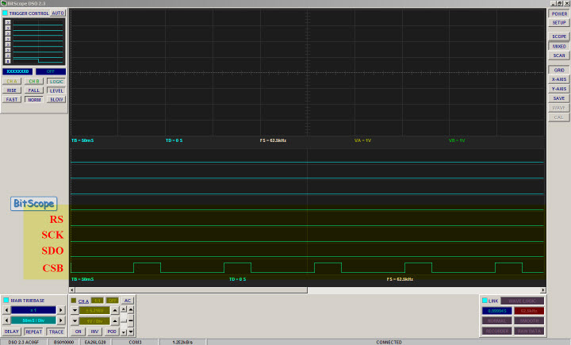The height and width of the screenshot is (345, 571).
Task: Select LOGIC trigger source
Action: tap(56, 81)
